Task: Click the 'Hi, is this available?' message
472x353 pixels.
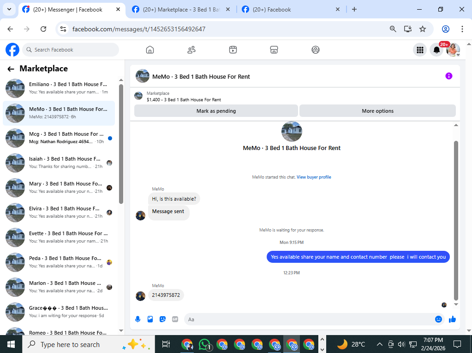Action: coord(174,199)
